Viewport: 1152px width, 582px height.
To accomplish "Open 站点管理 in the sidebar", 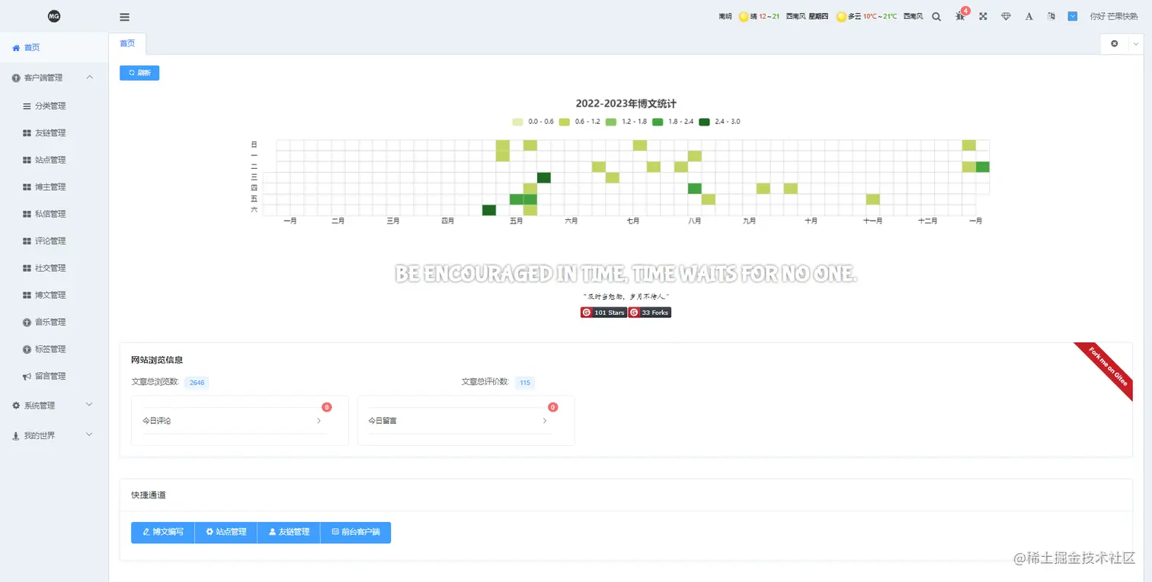I will pyautogui.click(x=54, y=160).
